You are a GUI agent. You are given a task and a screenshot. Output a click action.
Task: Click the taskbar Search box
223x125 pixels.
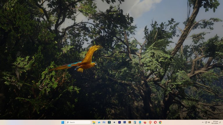coord(78,122)
